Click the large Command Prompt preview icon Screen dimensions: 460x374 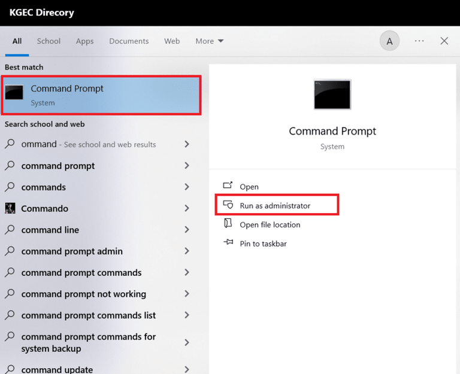click(332, 95)
